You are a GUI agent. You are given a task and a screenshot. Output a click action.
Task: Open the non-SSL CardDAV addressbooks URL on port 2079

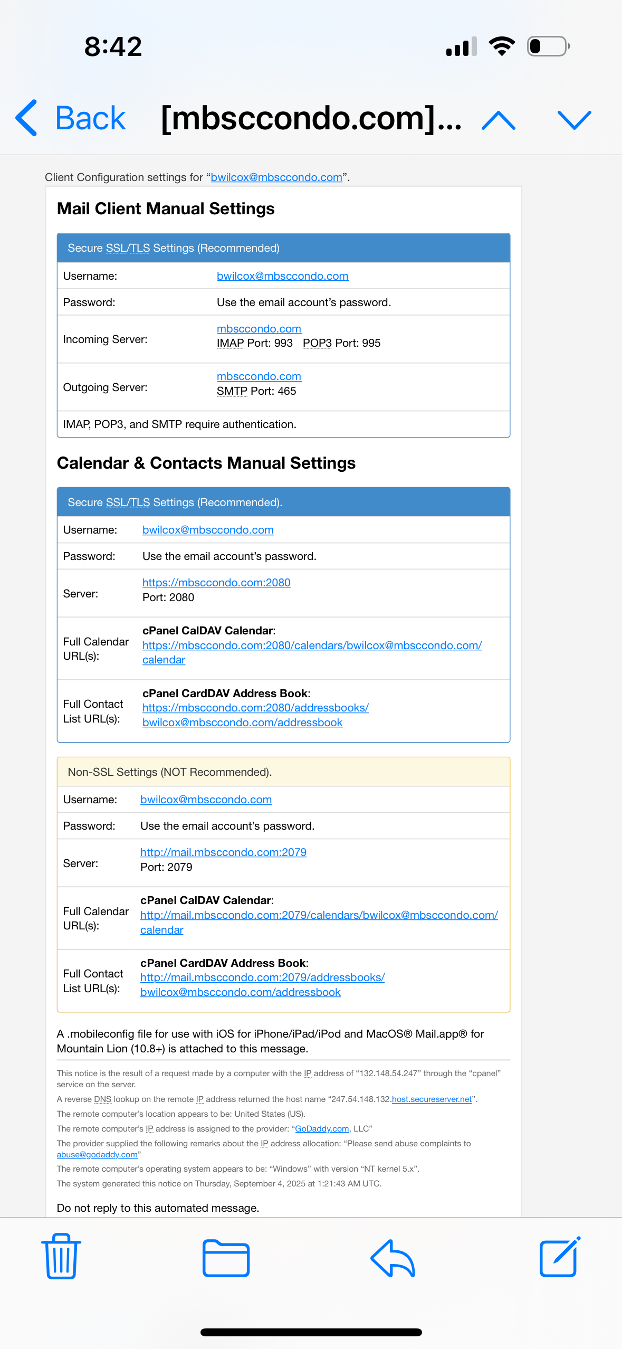click(x=262, y=977)
